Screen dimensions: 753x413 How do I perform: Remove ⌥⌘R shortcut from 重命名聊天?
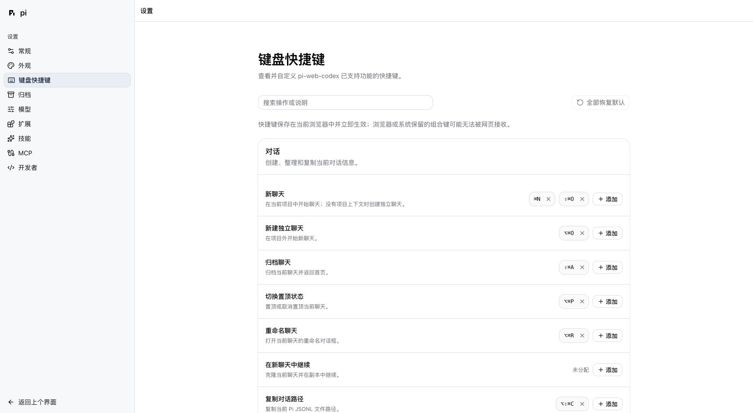tap(582, 336)
